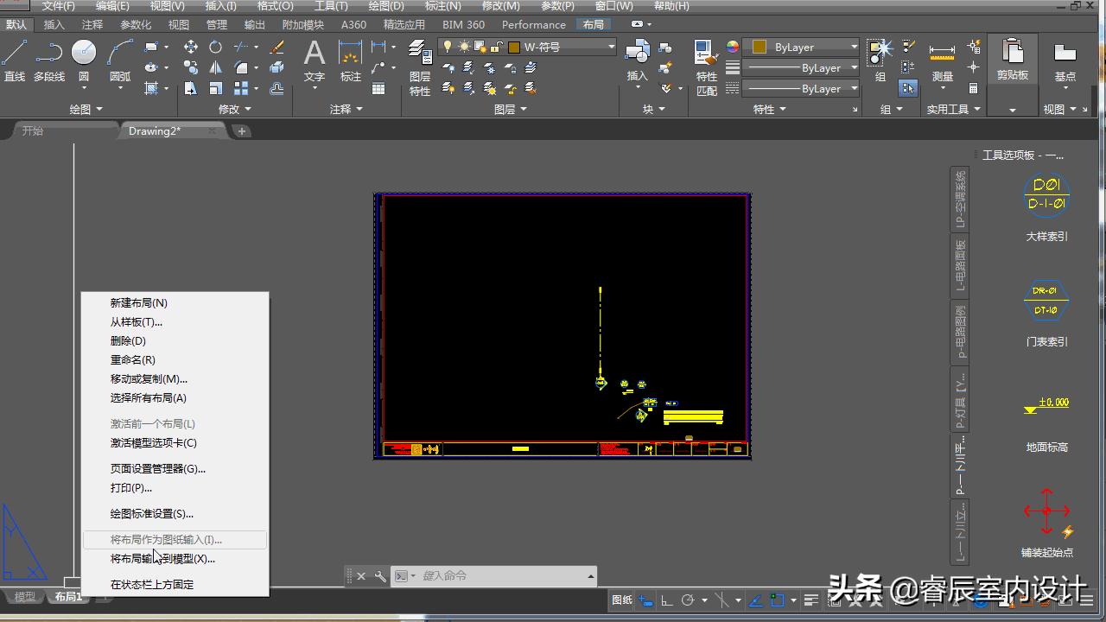This screenshot has height=622, width=1106.
Task: Click 新建布局(N) in context menu
Action: coord(138,303)
